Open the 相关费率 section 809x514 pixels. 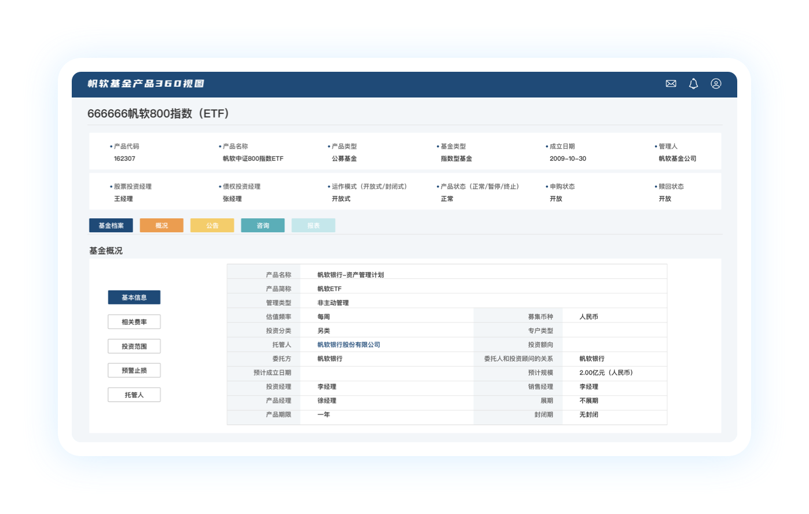pyautogui.click(x=134, y=322)
